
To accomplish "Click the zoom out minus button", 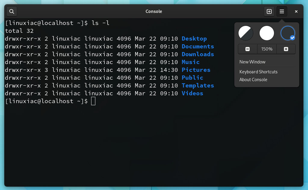I will (248, 49).
